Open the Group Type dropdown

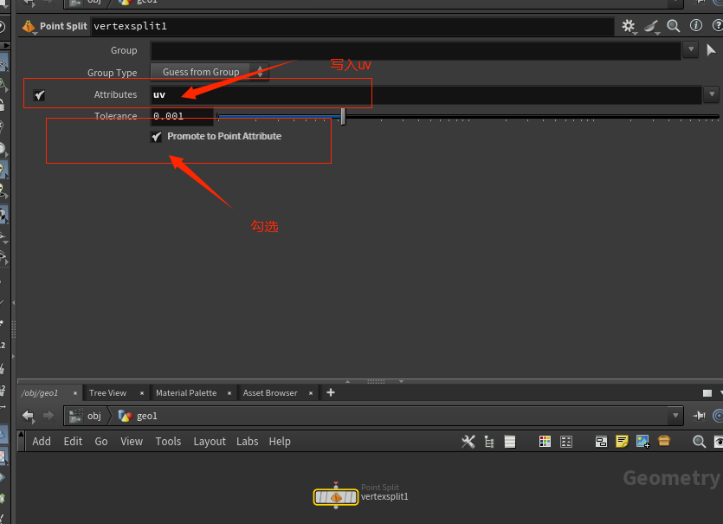coord(209,72)
